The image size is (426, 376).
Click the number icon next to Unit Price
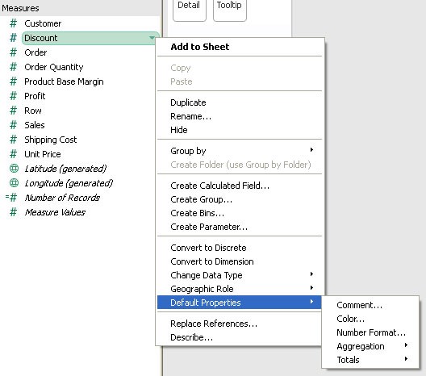pos(13,154)
